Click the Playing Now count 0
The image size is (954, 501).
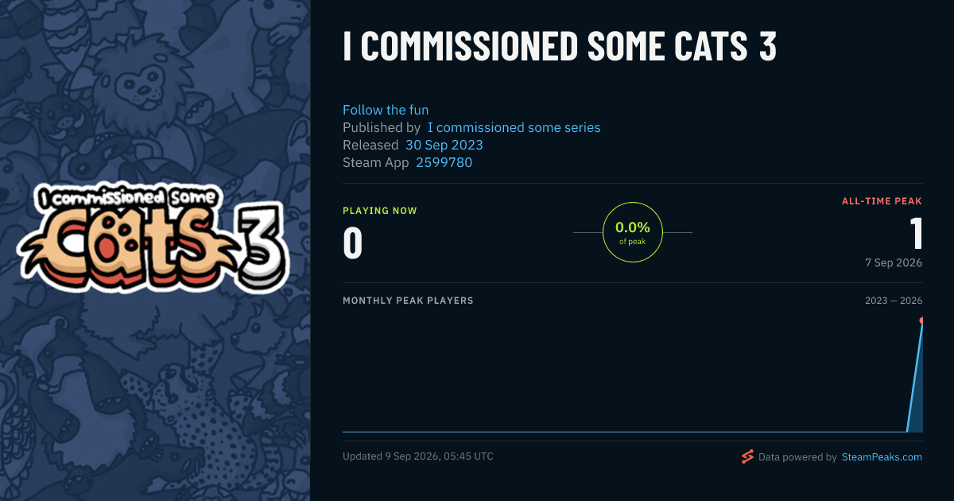pos(353,243)
